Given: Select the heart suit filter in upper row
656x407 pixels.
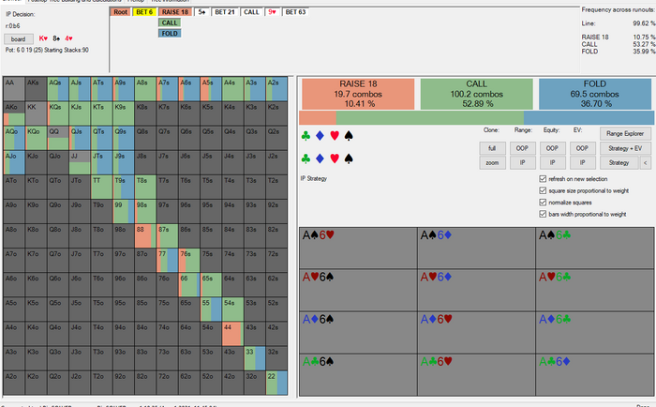Looking at the screenshot, I should (335, 136).
